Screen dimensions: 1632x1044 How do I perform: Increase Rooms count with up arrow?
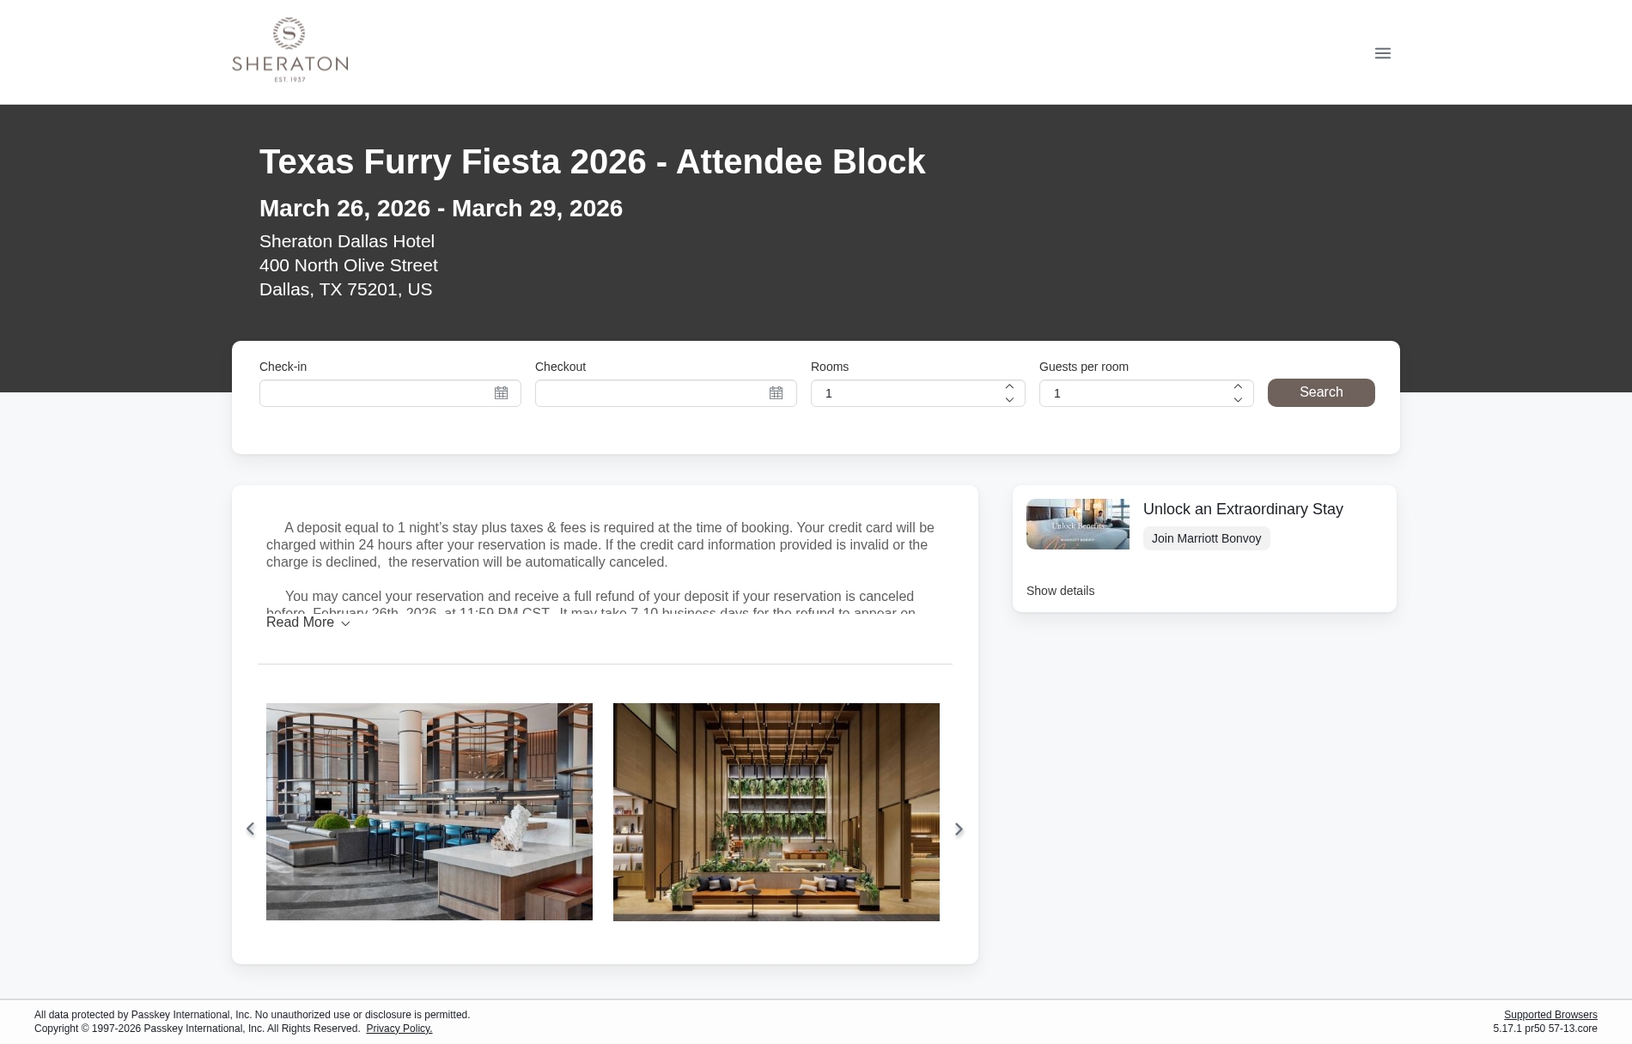[x=1009, y=386]
